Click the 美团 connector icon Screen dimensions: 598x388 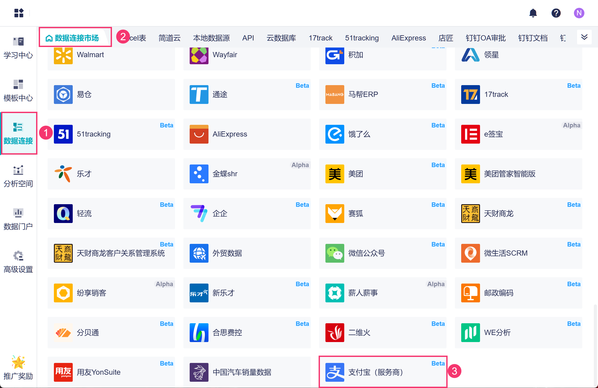pyautogui.click(x=335, y=174)
